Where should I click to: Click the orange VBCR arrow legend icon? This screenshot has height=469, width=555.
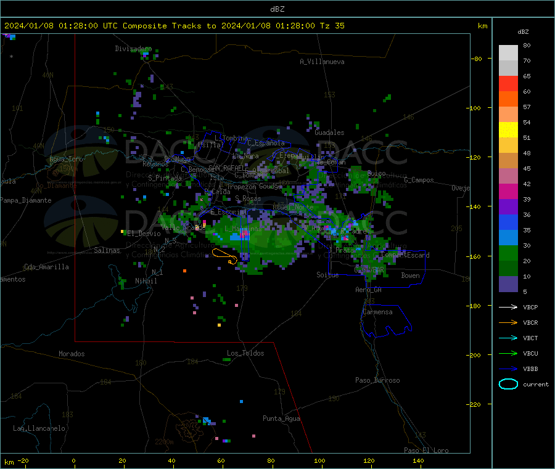point(508,322)
